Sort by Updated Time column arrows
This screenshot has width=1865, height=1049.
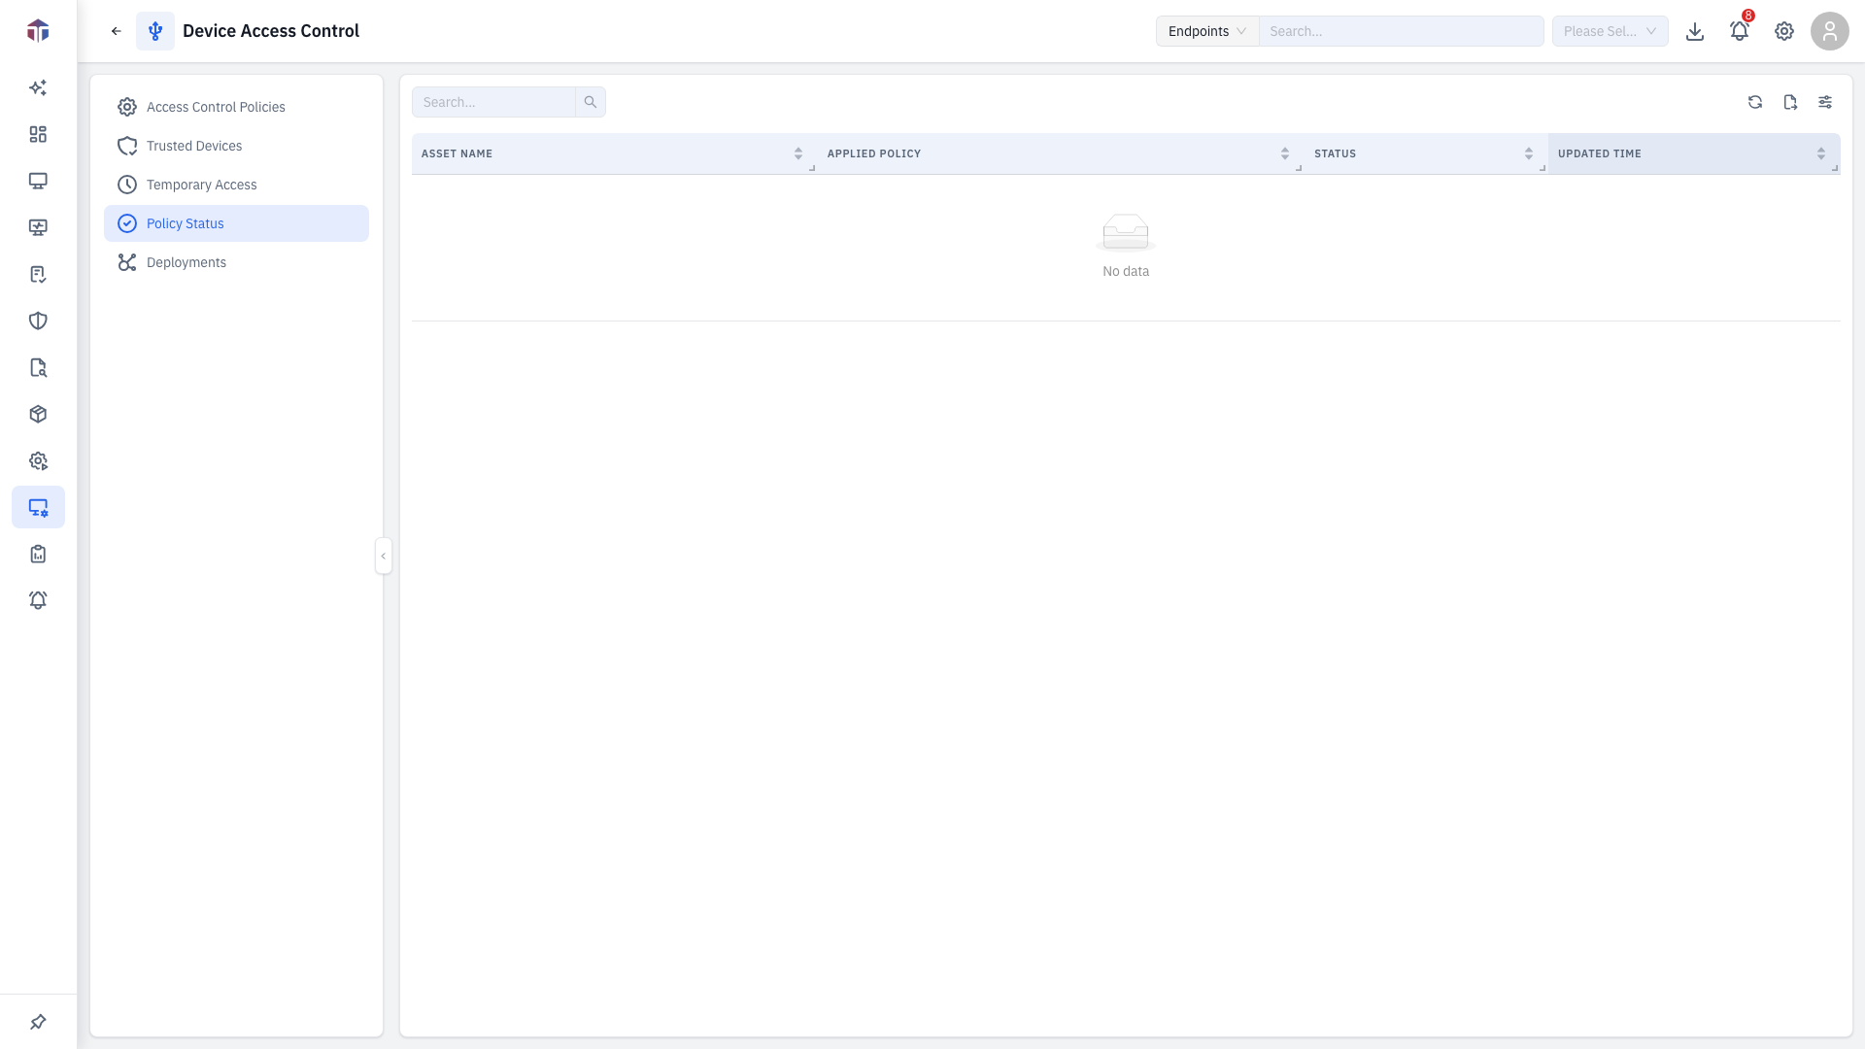(x=1821, y=153)
